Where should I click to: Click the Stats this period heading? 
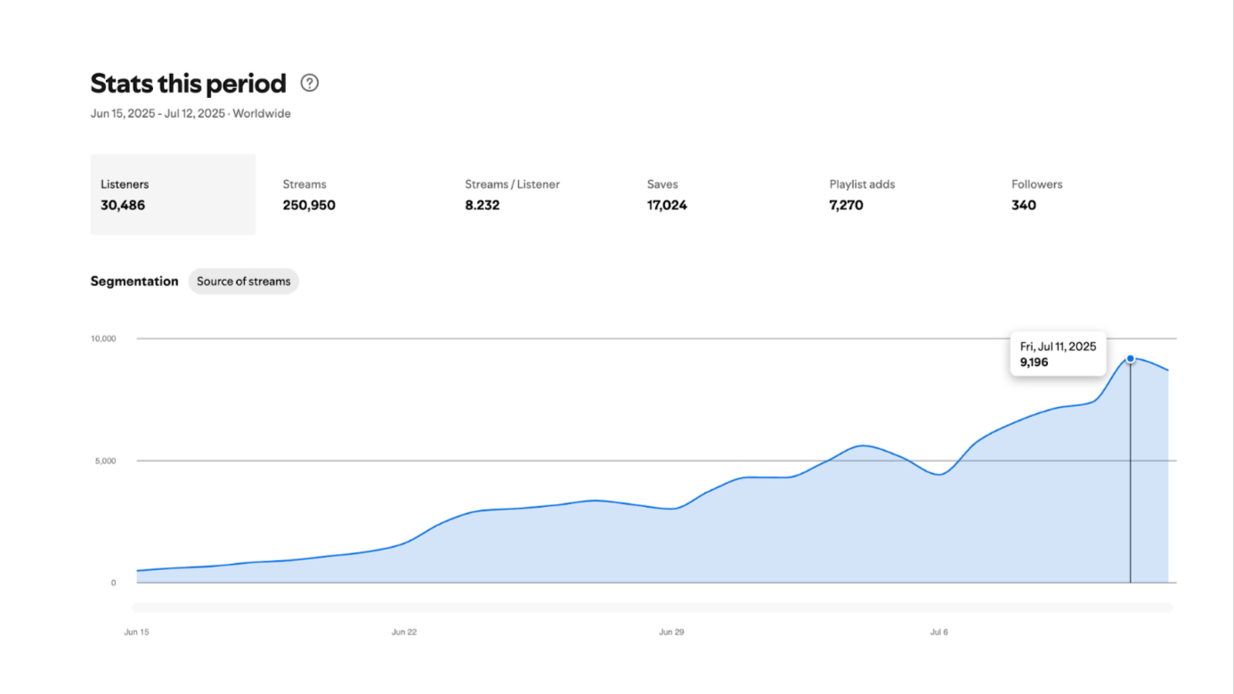click(188, 84)
